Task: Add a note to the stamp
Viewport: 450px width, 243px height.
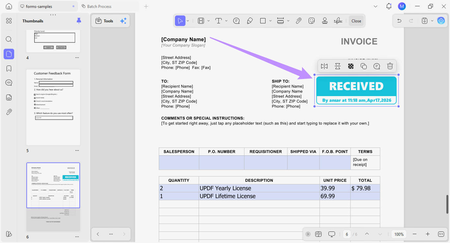Action: [377, 66]
